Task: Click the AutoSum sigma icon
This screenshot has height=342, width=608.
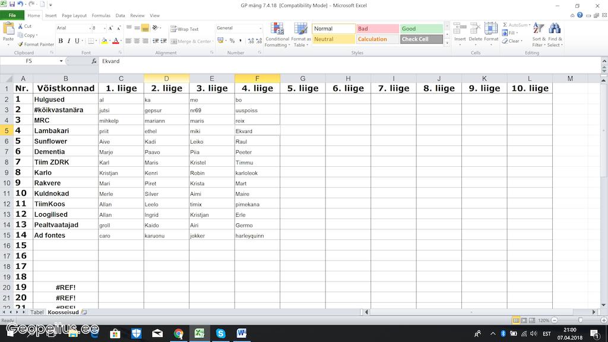Action: coord(505,25)
